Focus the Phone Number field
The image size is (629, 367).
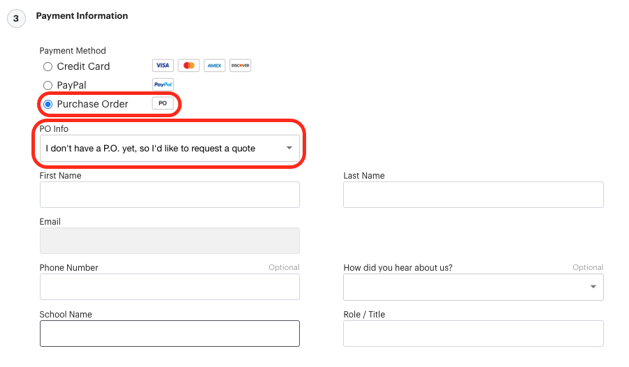point(170,287)
